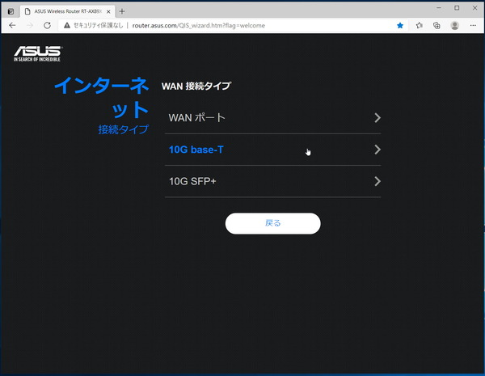This screenshot has height=376, width=485.
Task: Expand the 10G SFP+ chevron arrow
Action: 377,181
